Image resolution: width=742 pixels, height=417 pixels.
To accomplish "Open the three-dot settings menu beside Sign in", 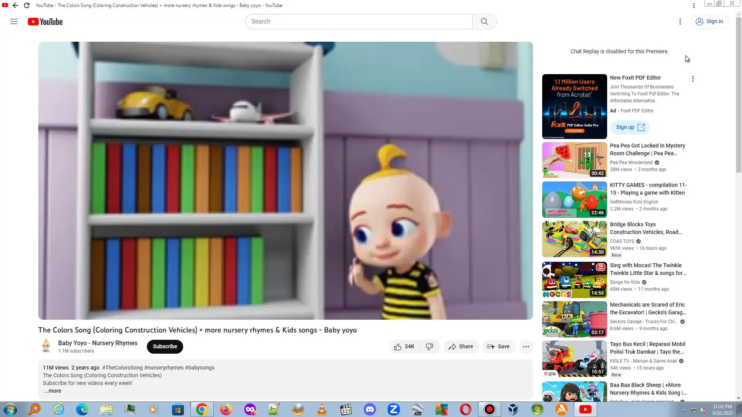I will tap(680, 22).
